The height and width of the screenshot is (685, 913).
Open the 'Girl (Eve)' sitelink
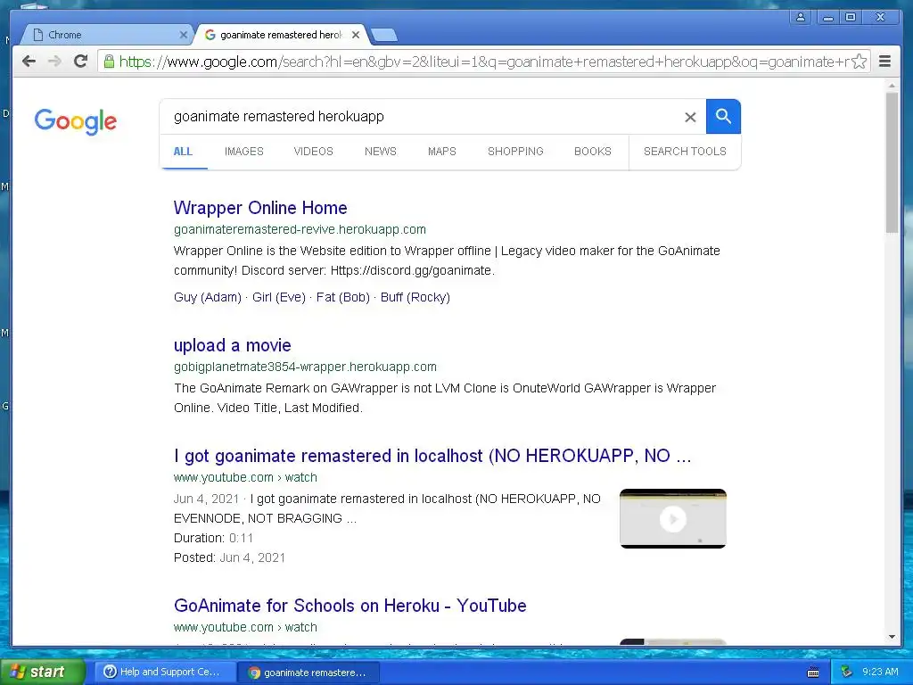click(279, 297)
